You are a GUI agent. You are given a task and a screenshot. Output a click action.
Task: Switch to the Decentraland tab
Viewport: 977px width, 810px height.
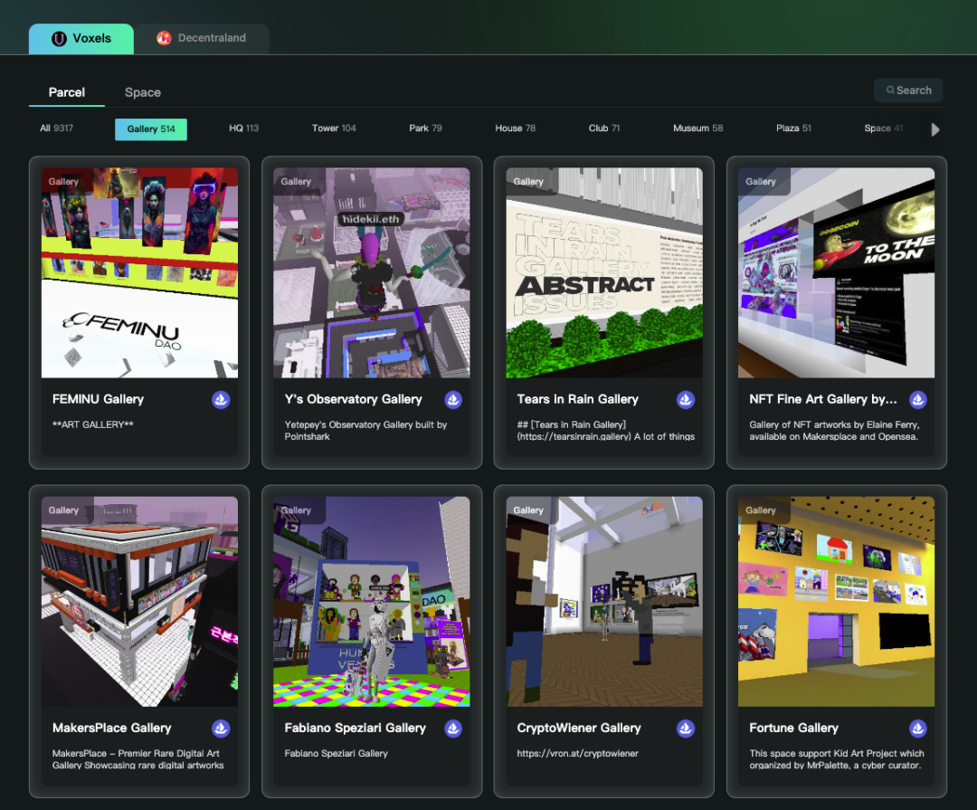coord(202,39)
